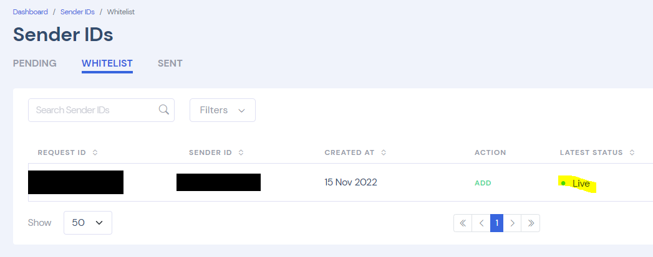
Task: Go to first page double-chevron
Action: coord(463,223)
